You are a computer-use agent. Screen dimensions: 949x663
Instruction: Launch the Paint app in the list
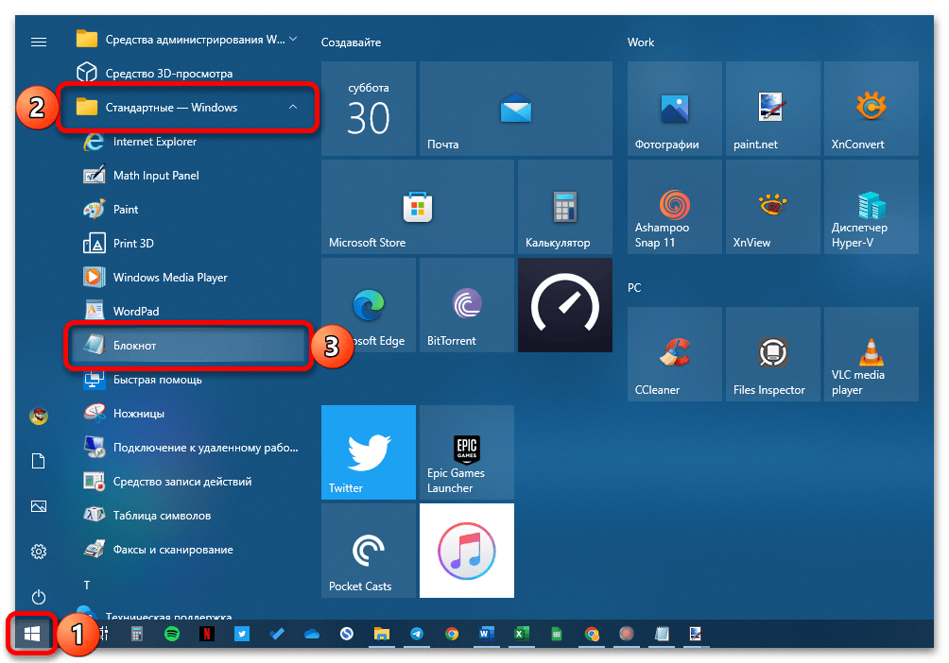(126, 210)
